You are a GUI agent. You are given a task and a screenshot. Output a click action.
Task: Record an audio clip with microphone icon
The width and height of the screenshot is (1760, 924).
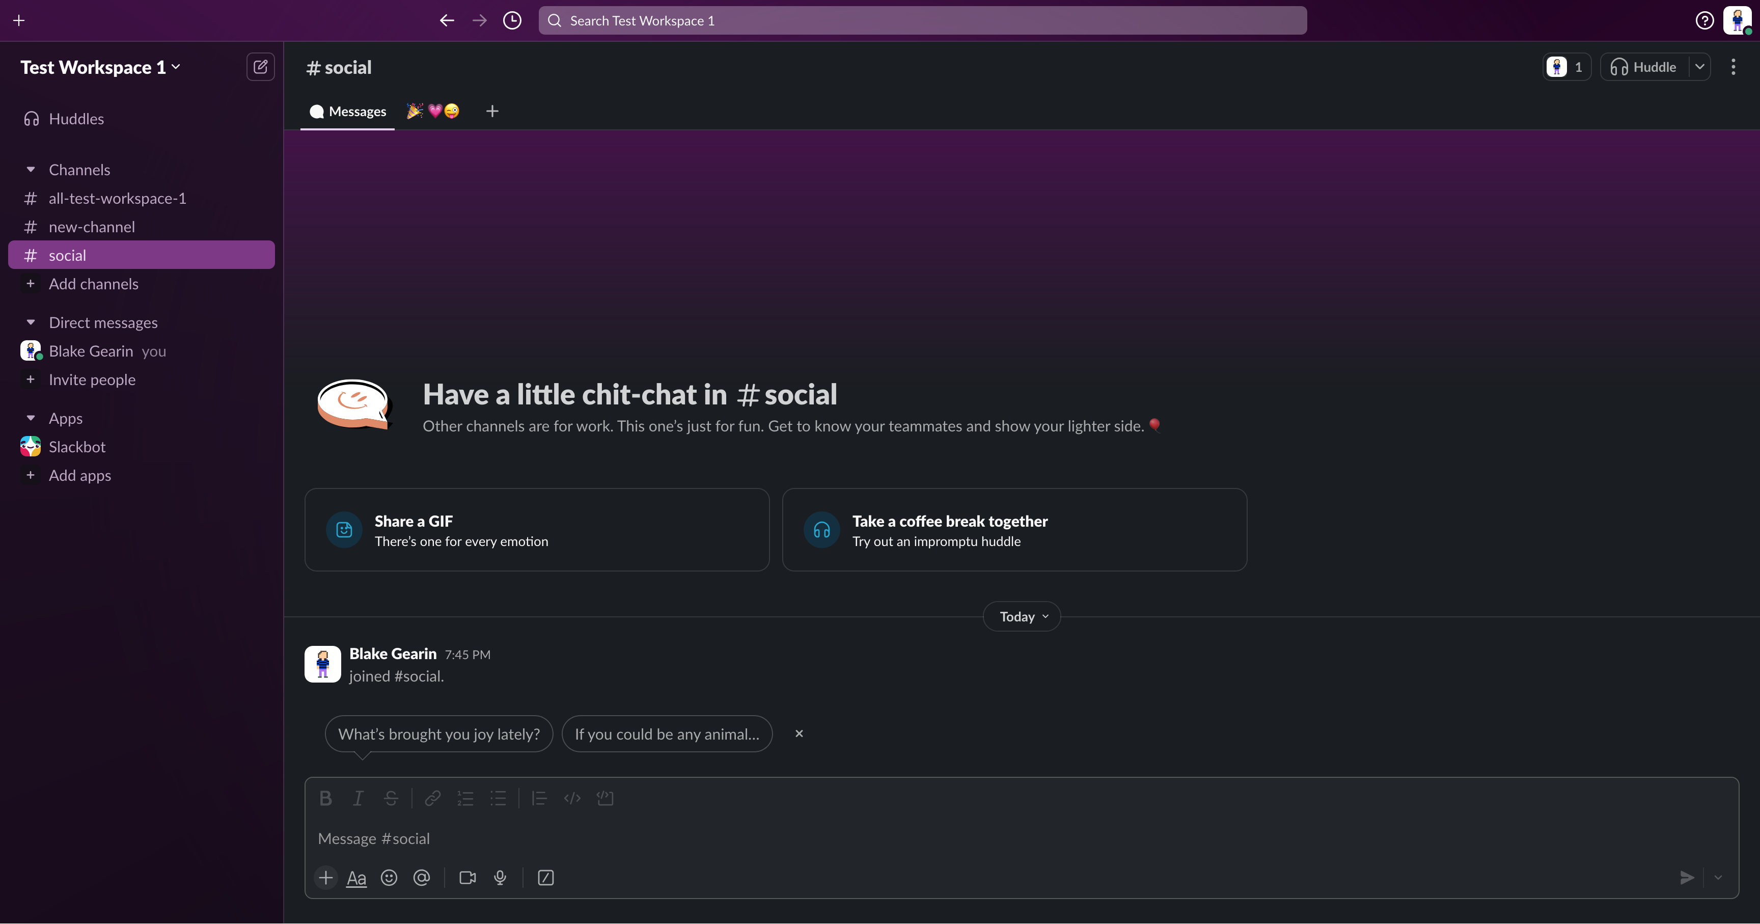click(x=500, y=878)
